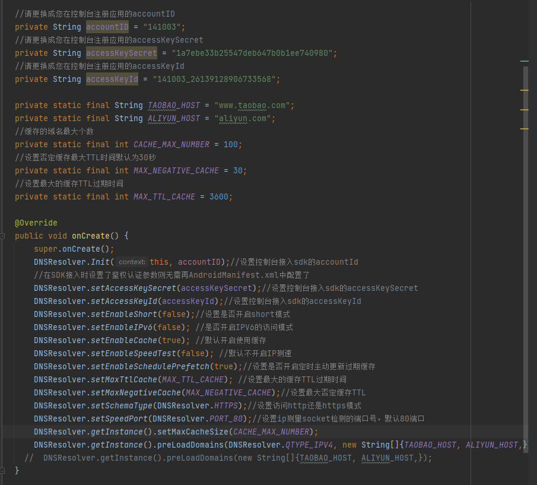This screenshot has width=537, height=485.
Task: Click the comment "//设置访问http还是https模式"
Action: click(x=304, y=405)
